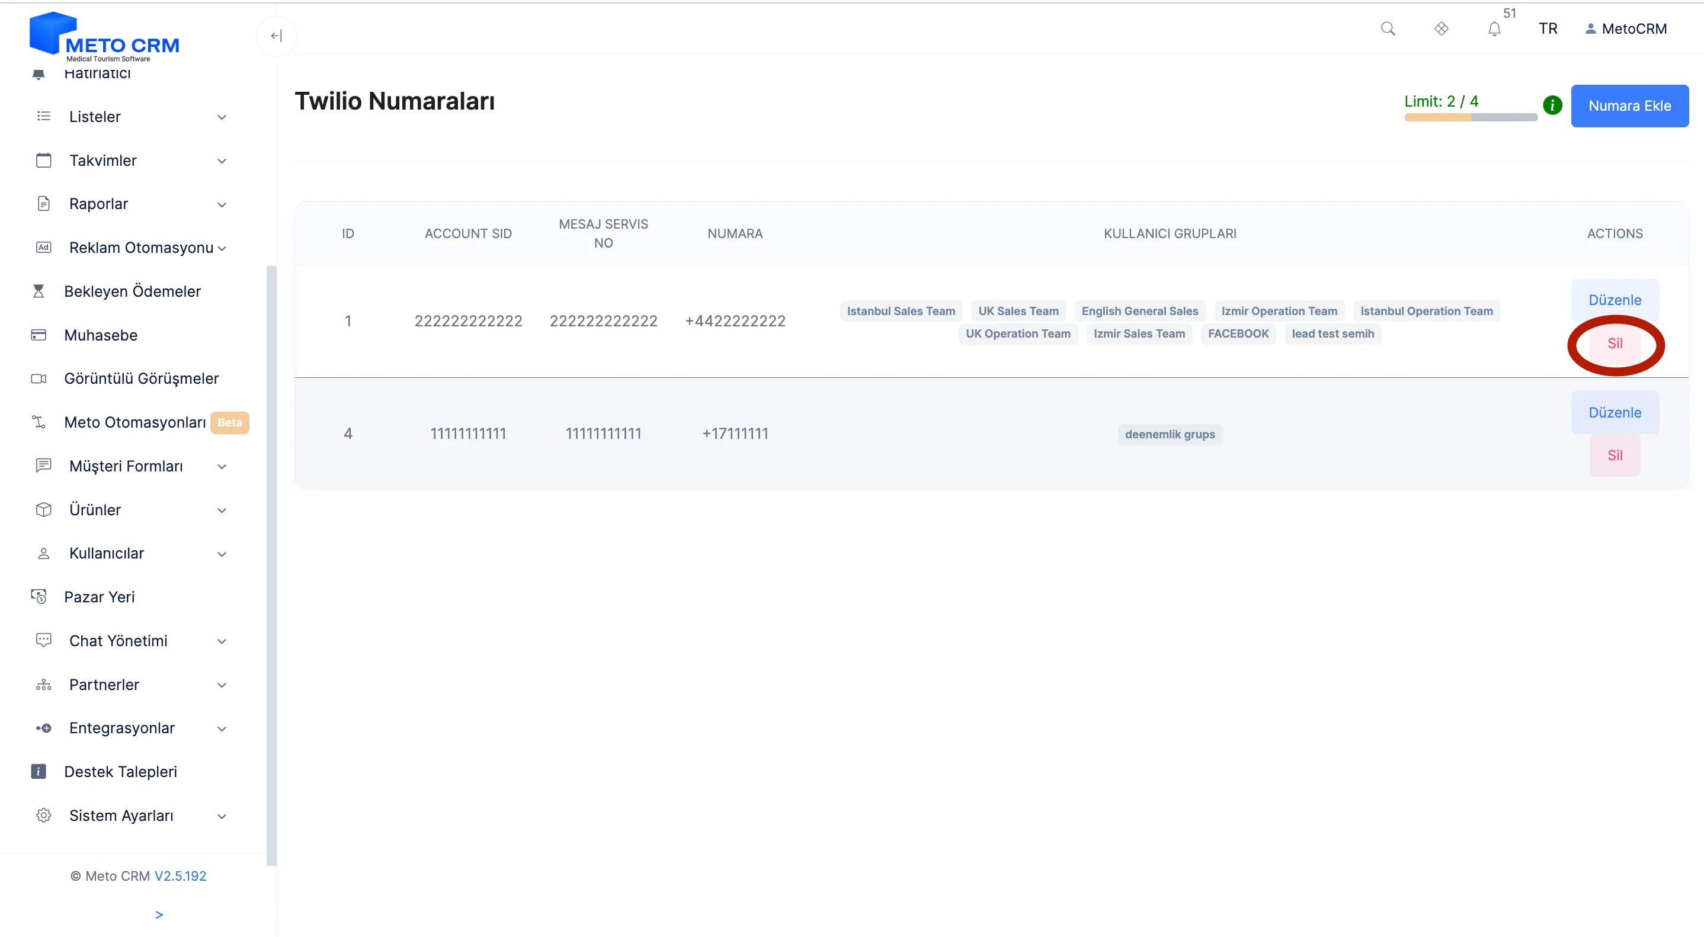Delete number +17111111 with Sil
Viewport: 1704px width, 937px height.
pos(1615,455)
